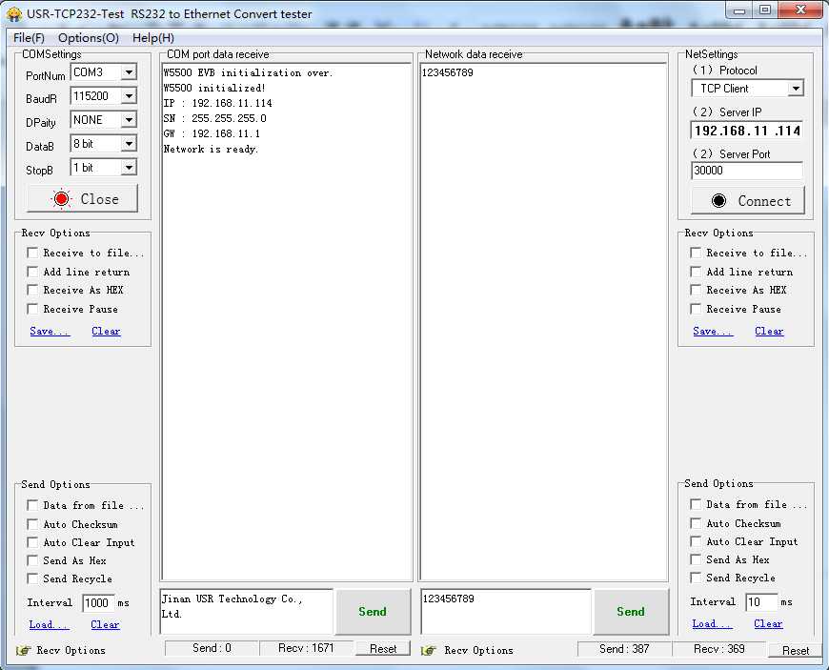This screenshot has width=829, height=670.
Task: Open the StopB 1 bit dropdown
Action: 129,168
